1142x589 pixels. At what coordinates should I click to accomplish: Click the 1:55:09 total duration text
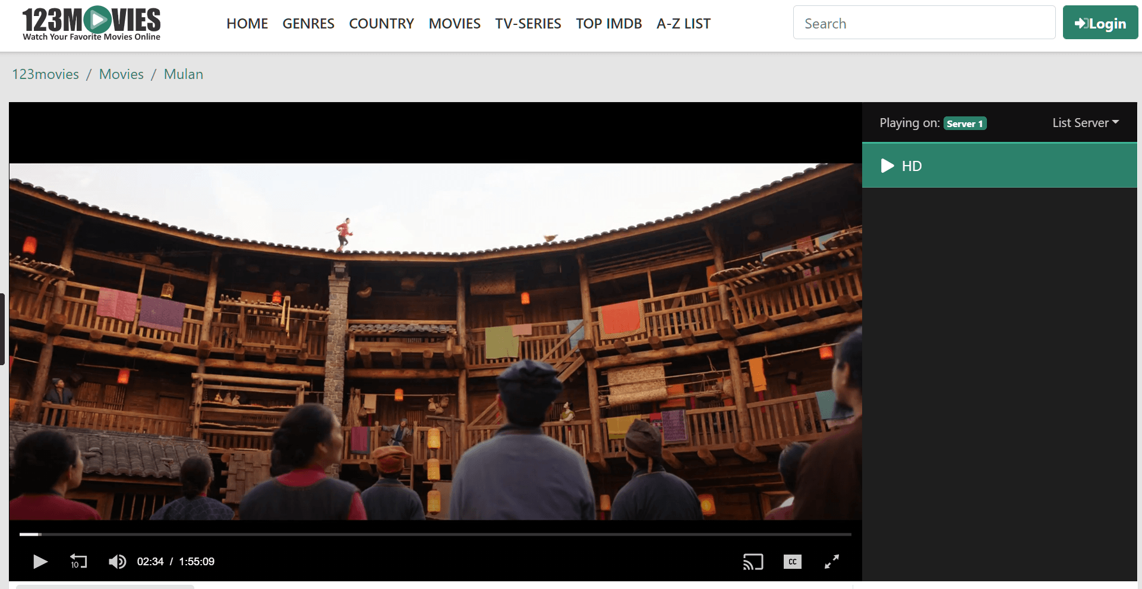click(197, 562)
